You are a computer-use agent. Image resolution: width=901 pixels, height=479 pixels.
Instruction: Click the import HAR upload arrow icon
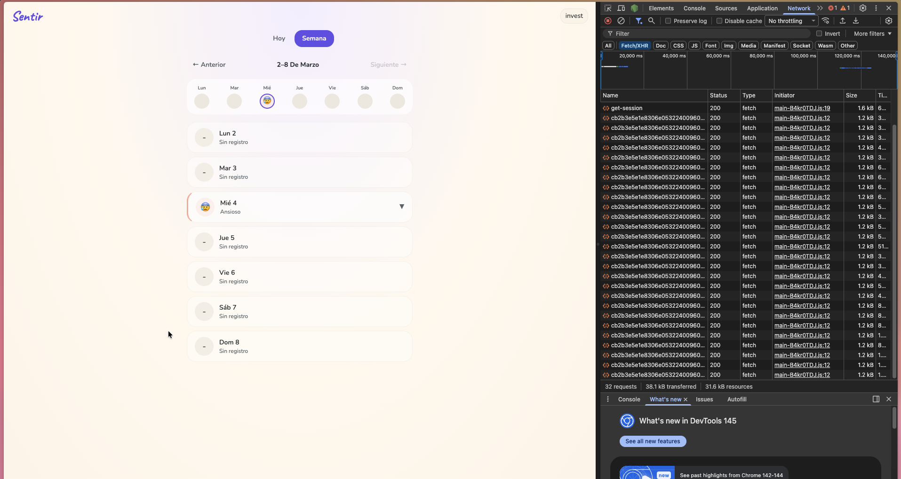843,21
